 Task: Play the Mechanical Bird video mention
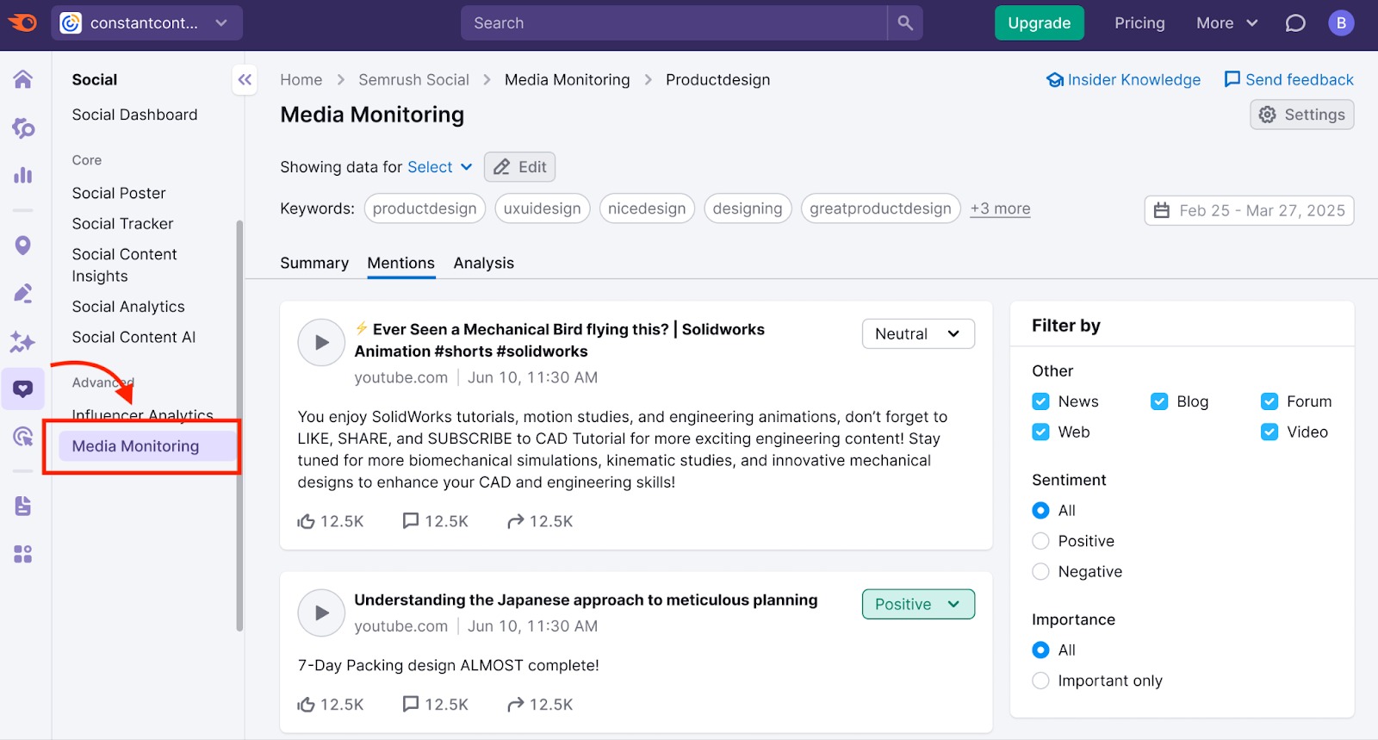321,343
